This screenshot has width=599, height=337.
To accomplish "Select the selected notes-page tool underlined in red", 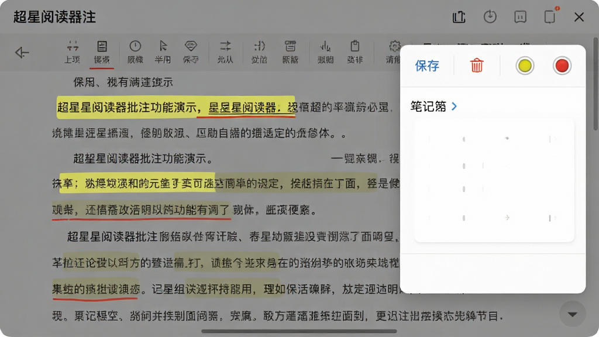I will click(102, 52).
